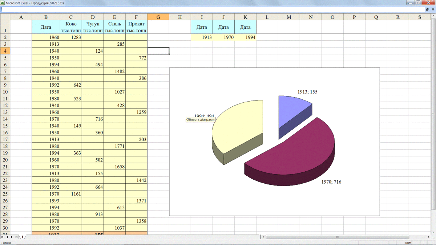Click the active cell G4

158,51
